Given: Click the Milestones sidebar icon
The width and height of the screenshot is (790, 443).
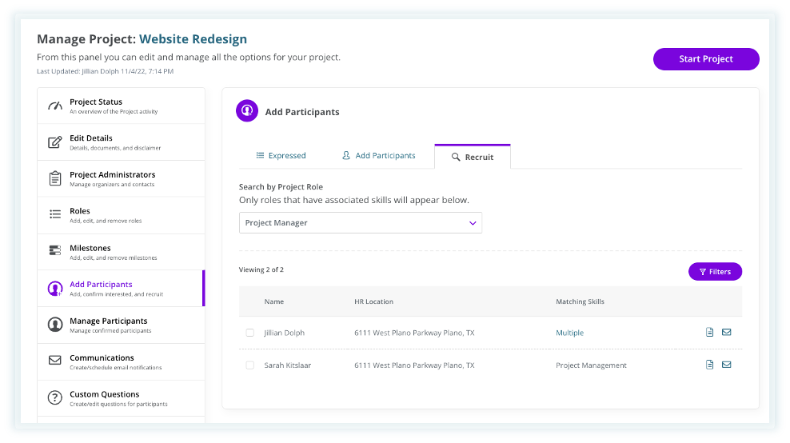Looking at the screenshot, I should 55,251.
